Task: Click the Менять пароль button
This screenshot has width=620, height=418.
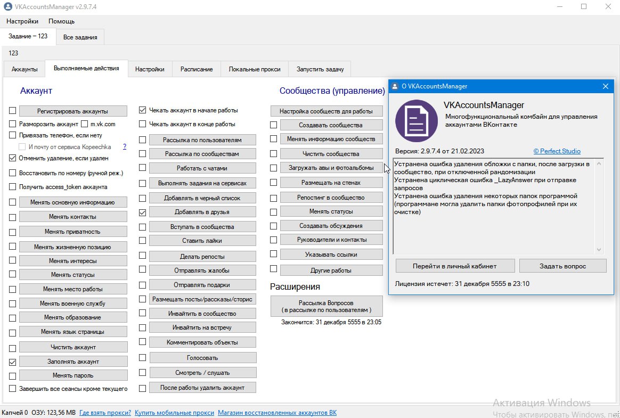Action: tap(73, 375)
